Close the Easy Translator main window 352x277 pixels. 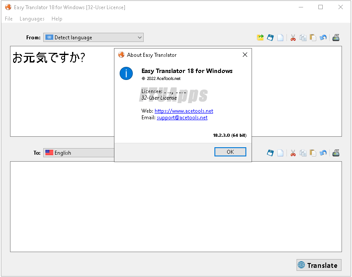pos(341,7)
